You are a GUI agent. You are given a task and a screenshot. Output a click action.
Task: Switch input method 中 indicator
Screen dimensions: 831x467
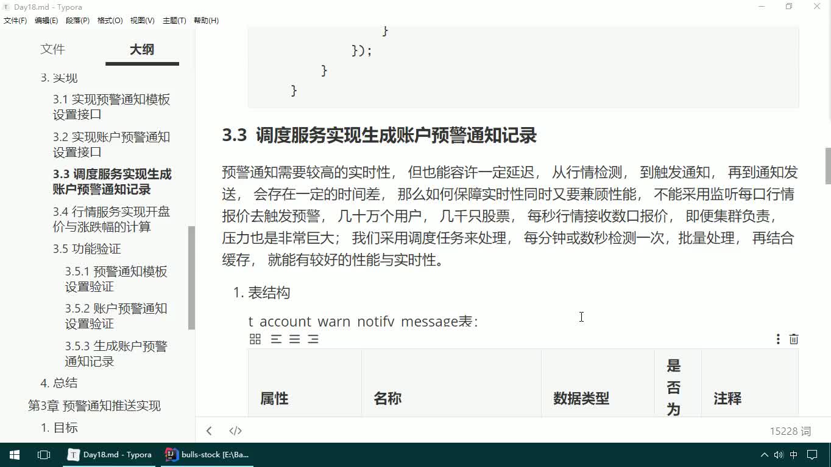[794, 454]
